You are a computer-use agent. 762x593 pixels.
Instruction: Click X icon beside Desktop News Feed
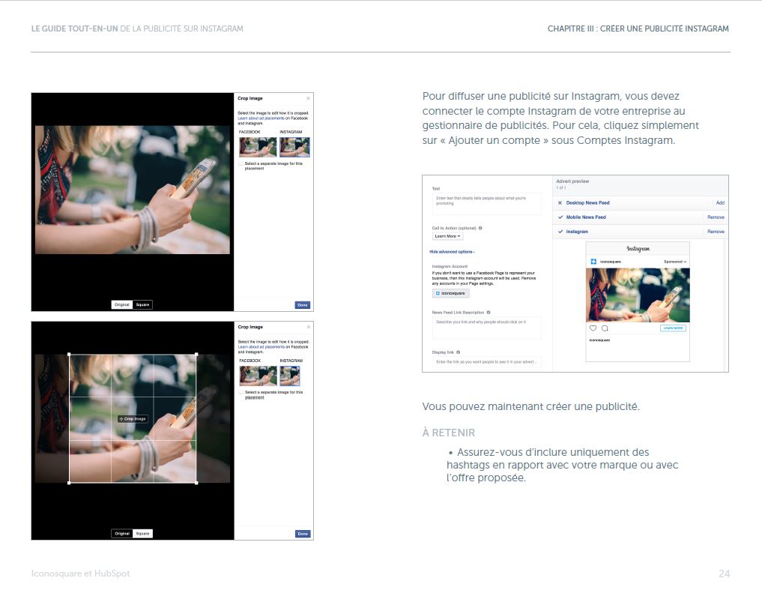560,202
